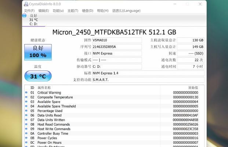Click raw value 00000000256026
The image size is (228, 147).
[185, 125]
